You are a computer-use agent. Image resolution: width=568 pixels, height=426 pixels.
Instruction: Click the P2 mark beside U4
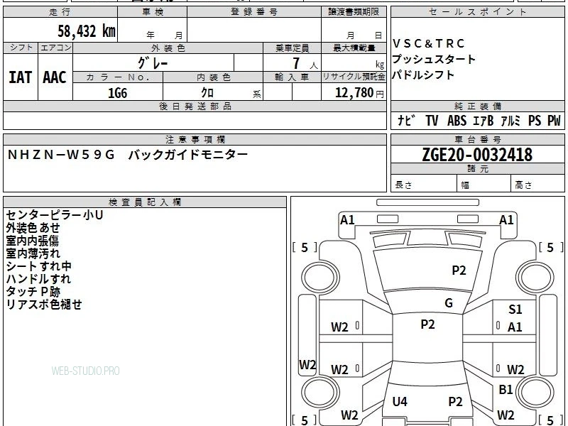(x=455, y=401)
